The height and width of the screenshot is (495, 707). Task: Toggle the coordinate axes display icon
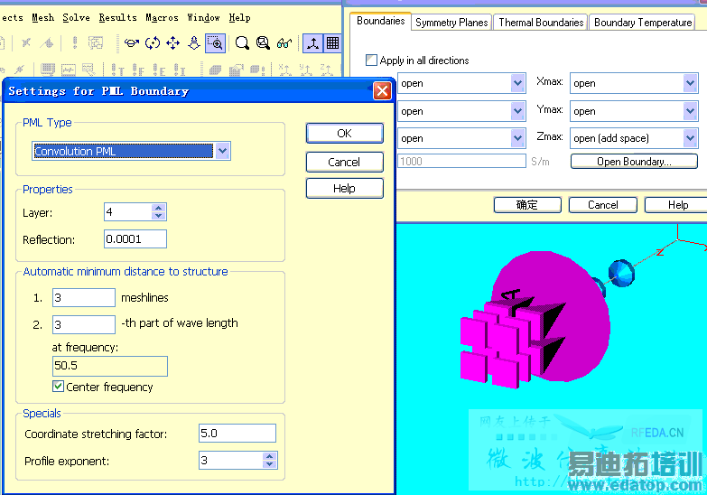(312, 42)
